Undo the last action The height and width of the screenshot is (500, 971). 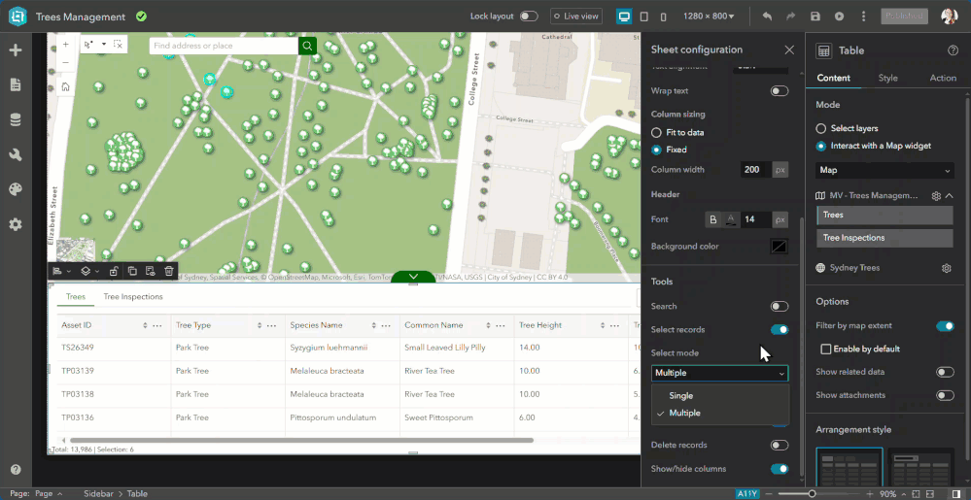click(x=767, y=17)
